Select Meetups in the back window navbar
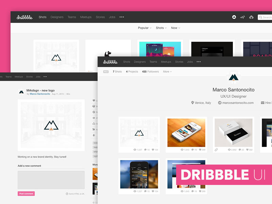The height and width of the screenshot is (204, 272). [86, 17]
